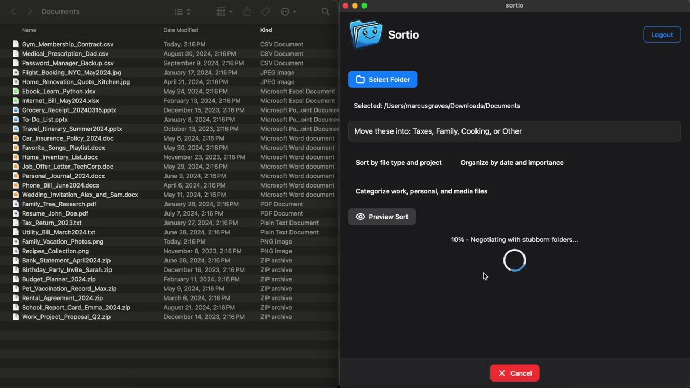690x388 pixels.
Task: Choose 'Categorize work, personal, and media files' suggestion
Action: (x=422, y=191)
